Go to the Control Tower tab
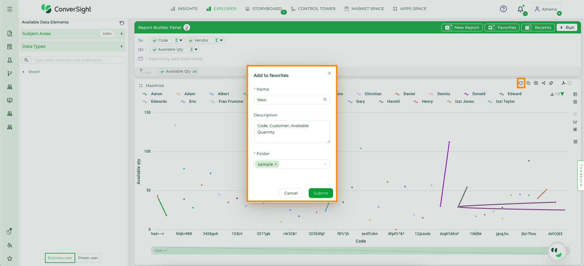Screen dimensions: 584x266 tap(313, 9)
